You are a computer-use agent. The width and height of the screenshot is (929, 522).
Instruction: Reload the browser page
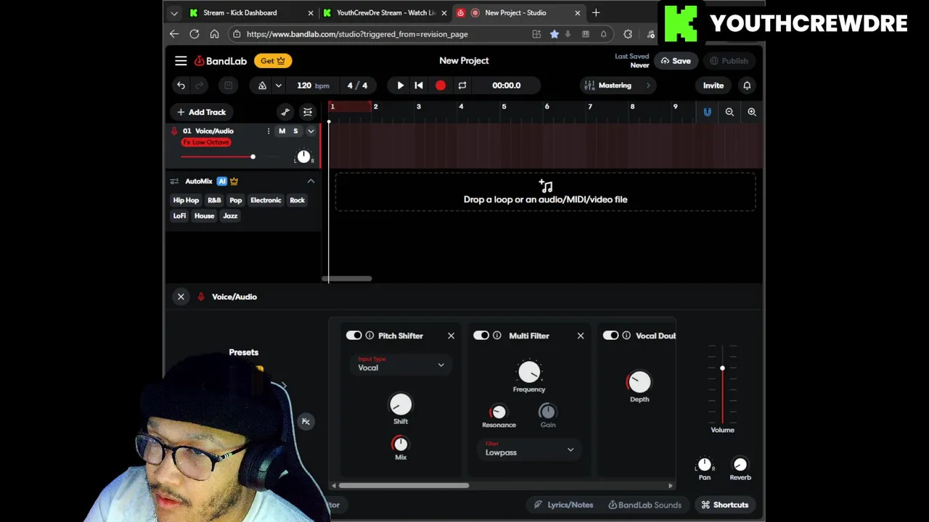point(194,34)
